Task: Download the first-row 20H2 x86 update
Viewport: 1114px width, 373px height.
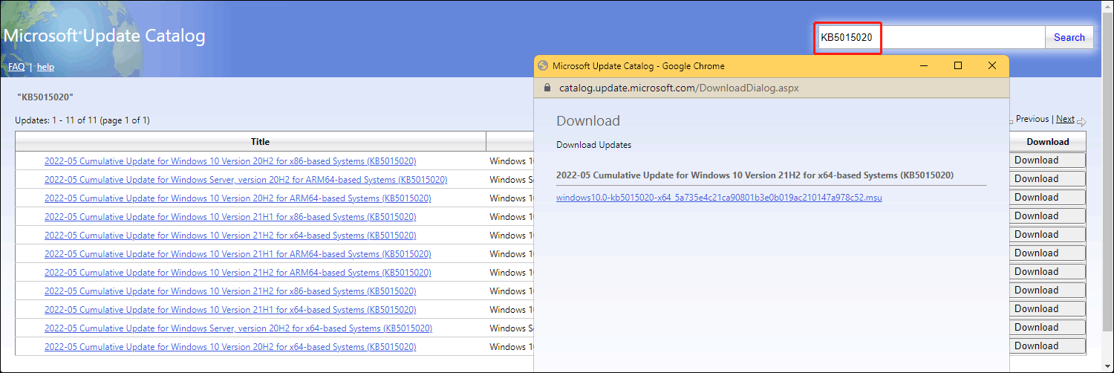Action: 1047,160
